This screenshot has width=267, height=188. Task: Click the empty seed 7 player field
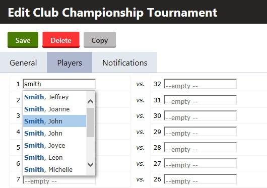(x=59, y=180)
